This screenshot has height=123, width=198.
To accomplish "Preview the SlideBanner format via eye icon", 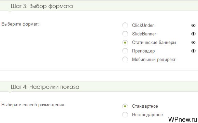I will (x=193, y=34).
